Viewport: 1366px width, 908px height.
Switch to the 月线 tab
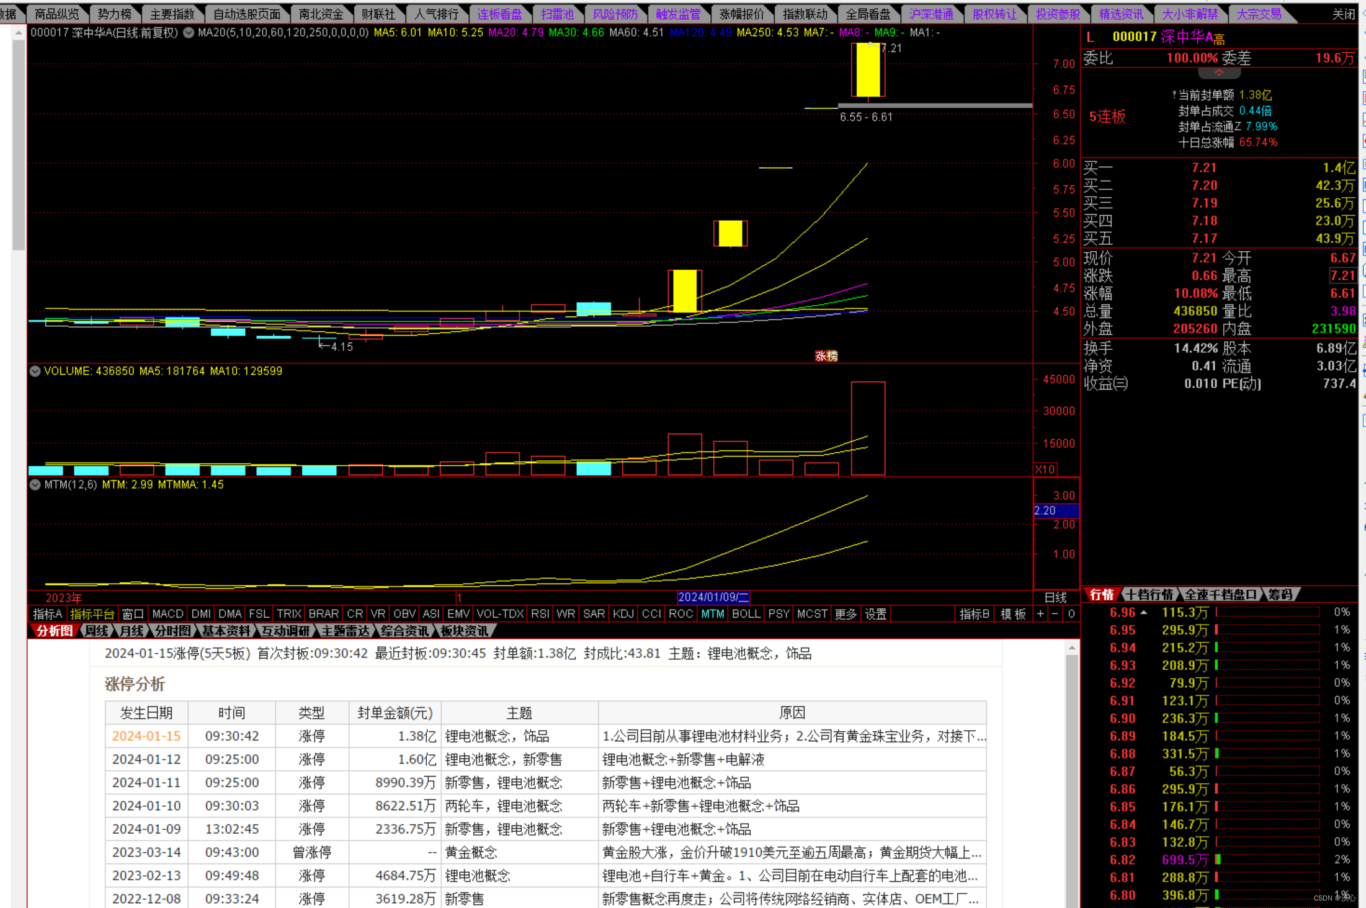(x=132, y=631)
